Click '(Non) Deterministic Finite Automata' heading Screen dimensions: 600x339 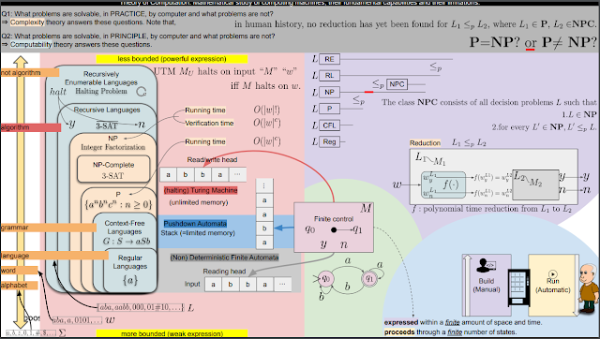(x=224, y=258)
